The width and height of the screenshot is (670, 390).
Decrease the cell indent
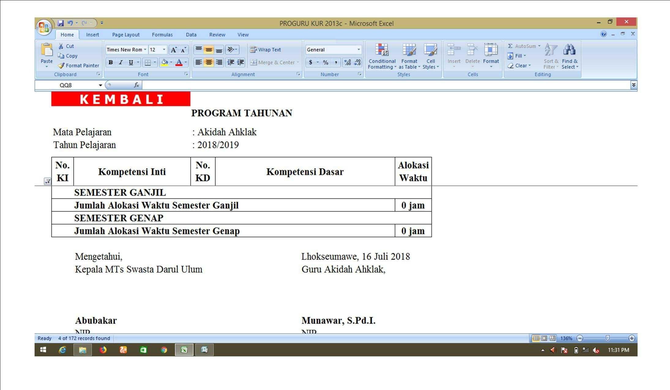pyautogui.click(x=231, y=62)
